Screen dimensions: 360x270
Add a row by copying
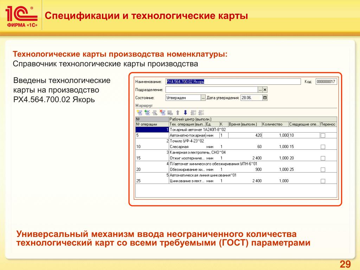coord(147,112)
